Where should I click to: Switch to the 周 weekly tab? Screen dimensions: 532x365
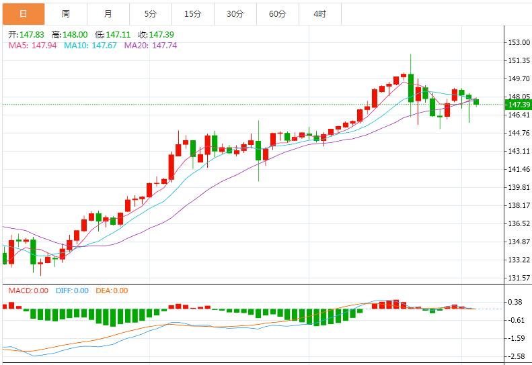tap(66, 14)
